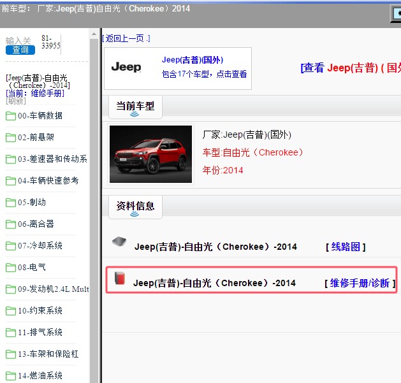401x383 pixels.
Task: Expand 04-车辆快速参考 tree item
Action: point(48,181)
